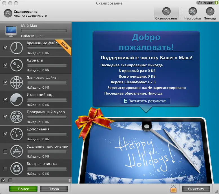Image resolution: width=219 pixels, height=194 pixels.
Task: Start scan with green Поиск button
Action: point(23,189)
